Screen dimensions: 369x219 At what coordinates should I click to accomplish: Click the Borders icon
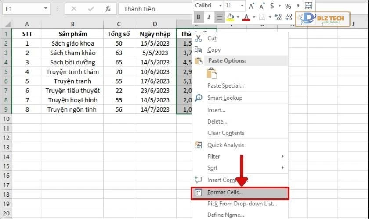click(262, 17)
